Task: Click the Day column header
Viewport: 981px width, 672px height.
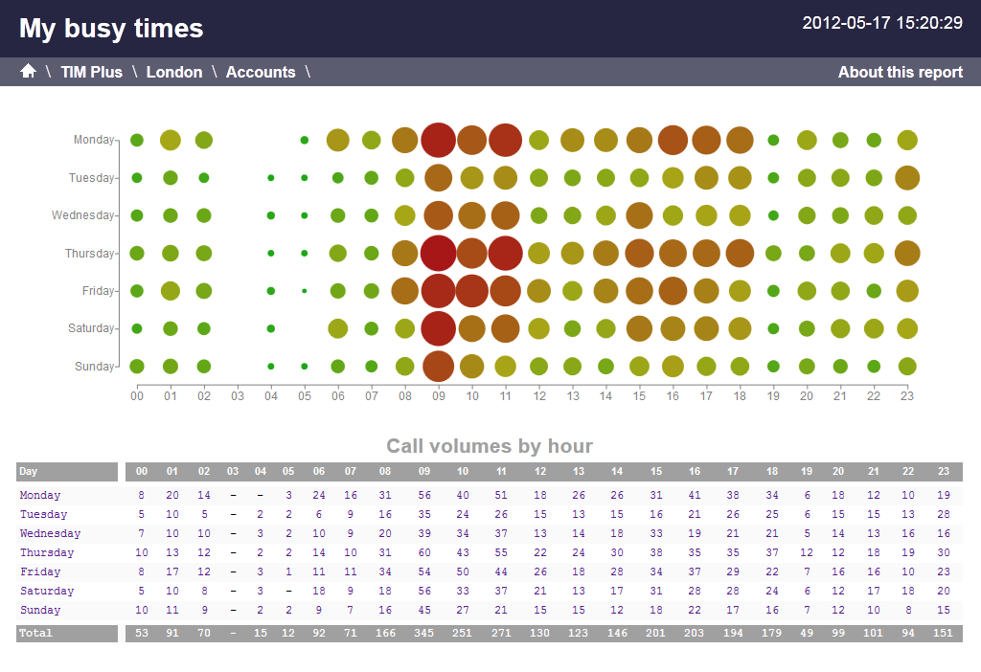Action: click(29, 472)
